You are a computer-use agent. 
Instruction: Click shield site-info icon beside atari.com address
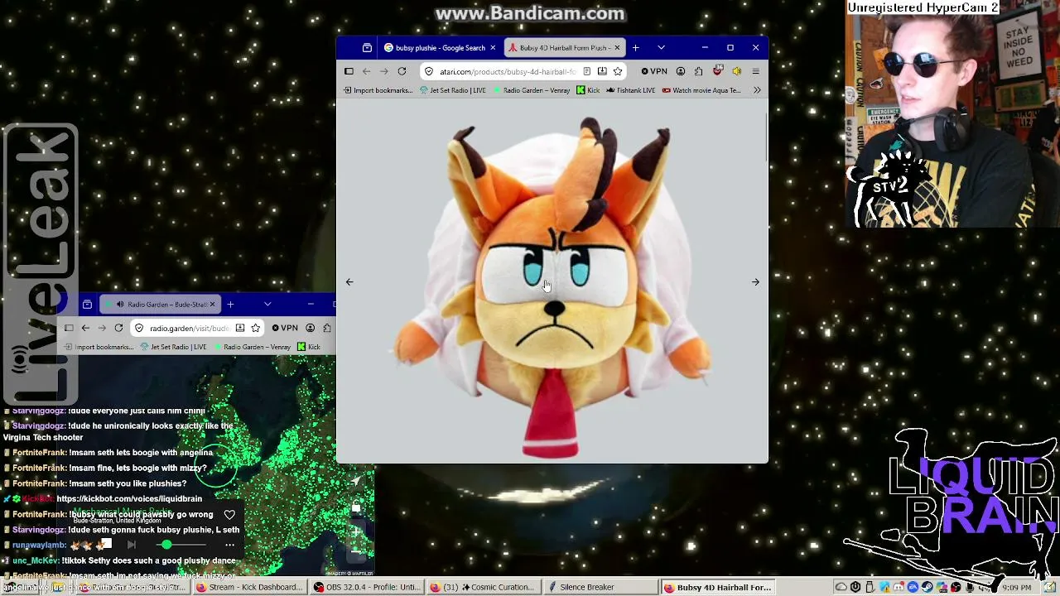pyautogui.click(x=429, y=71)
